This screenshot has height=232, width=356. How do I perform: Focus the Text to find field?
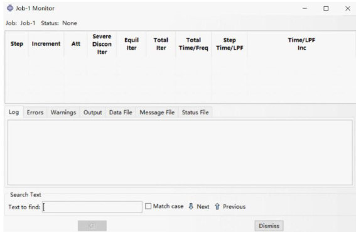92,207
